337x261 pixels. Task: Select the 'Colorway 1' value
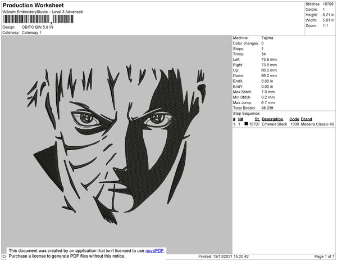pos(31,33)
